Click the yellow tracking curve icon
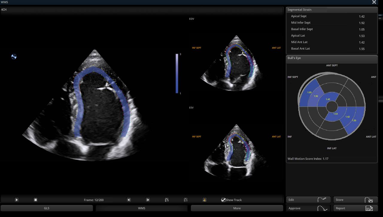 coord(204,200)
